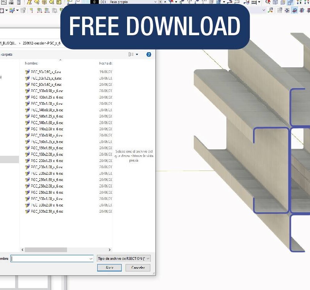Select file PGC_140x2.00_x_6.rsc
The width and height of the screenshot is (310, 290).
[44, 129]
